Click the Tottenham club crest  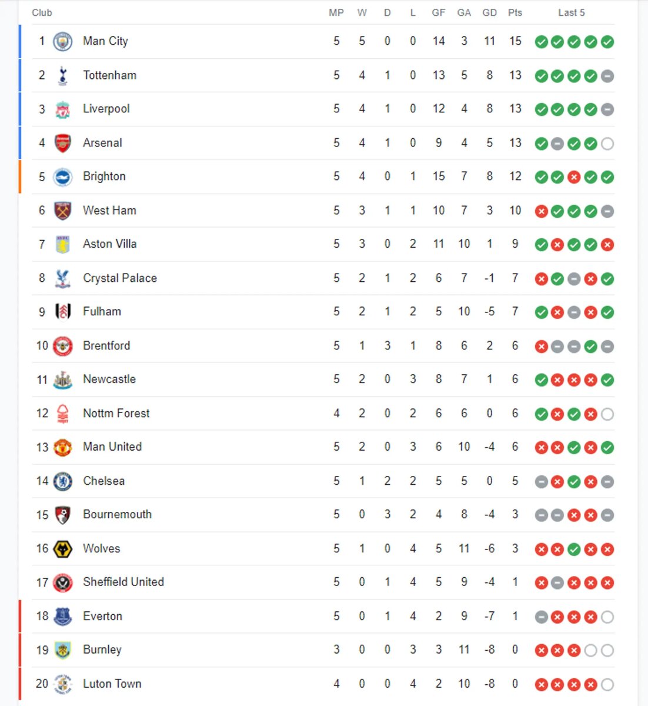click(63, 75)
